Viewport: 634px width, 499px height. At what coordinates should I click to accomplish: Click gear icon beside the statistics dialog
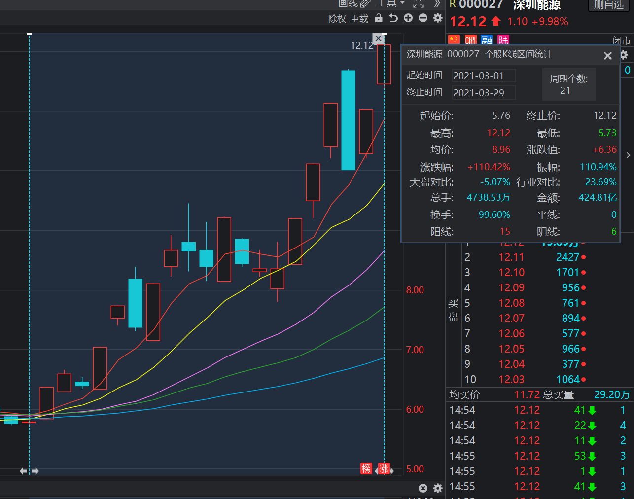click(624, 55)
